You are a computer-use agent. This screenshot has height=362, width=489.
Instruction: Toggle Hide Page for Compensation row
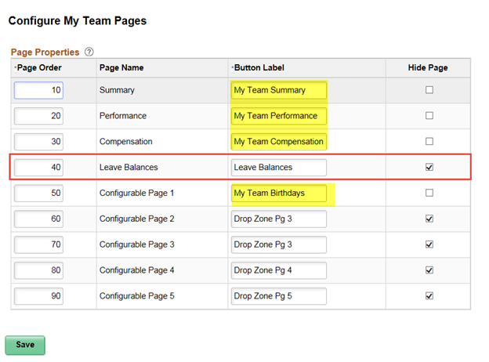pos(429,142)
